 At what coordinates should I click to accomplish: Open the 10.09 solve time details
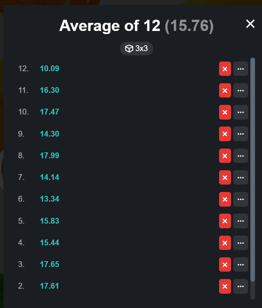(50, 68)
